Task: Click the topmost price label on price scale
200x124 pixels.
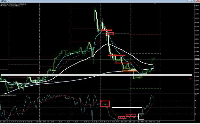Action: click(x=197, y=5)
